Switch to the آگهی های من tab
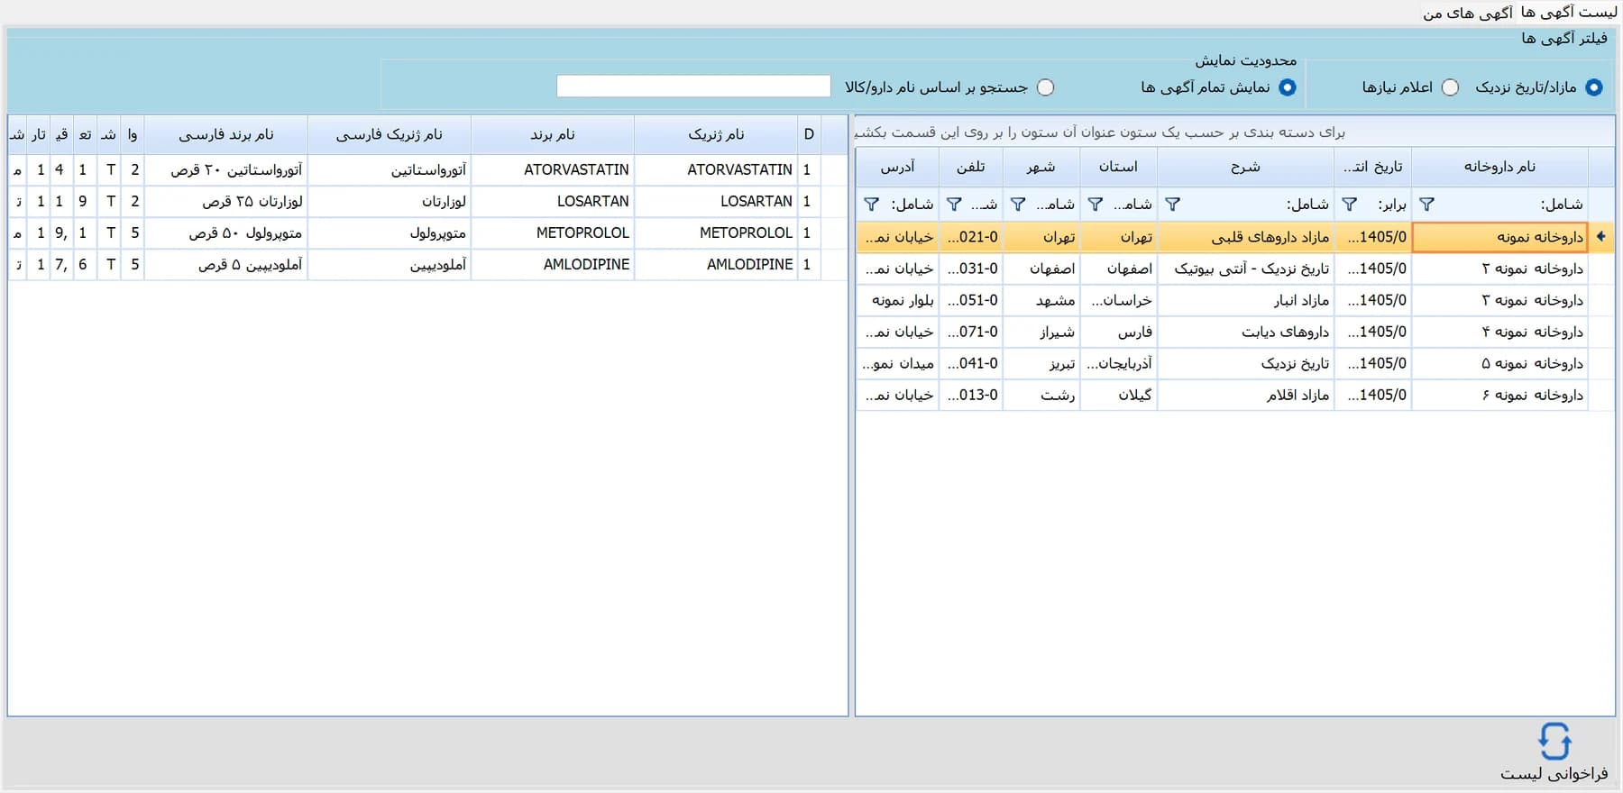Screen dimensions: 1623x793 [1468, 13]
